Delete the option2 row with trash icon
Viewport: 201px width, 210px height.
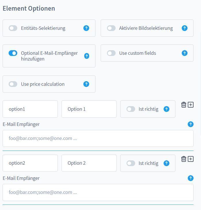(x=183, y=159)
